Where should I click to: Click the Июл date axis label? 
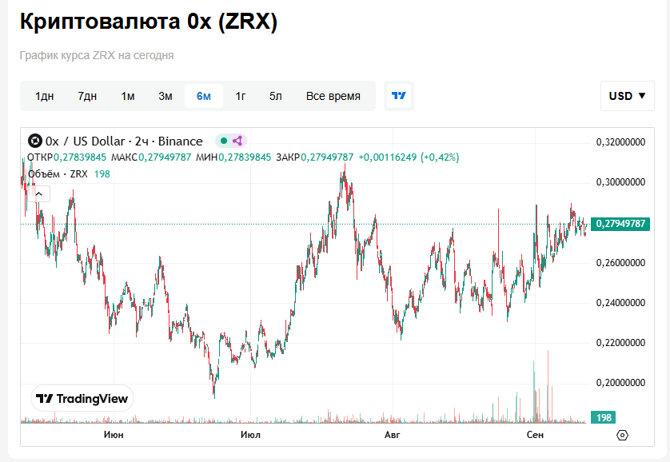click(x=250, y=435)
